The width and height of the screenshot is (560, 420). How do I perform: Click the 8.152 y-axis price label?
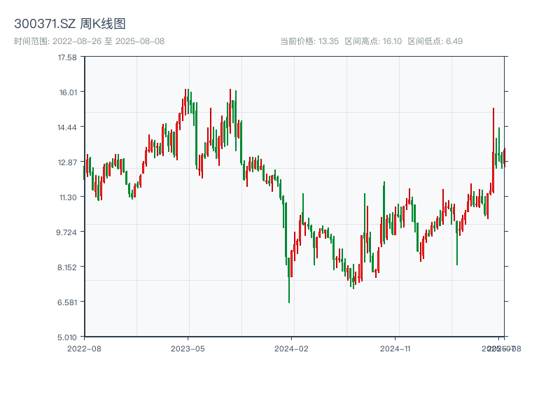pyautogui.click(x=68, y=267)
